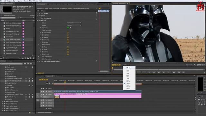The width and height of the screenshot is (206, 116).
Task: Expand the Spill Suppression group
Action: point(39,57)
